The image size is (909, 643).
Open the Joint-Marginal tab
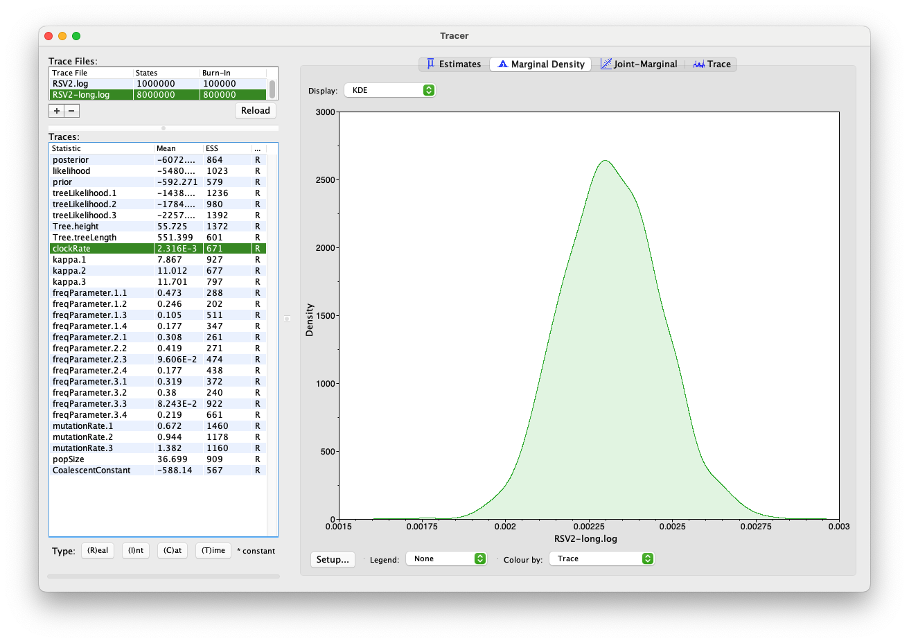(x=639, y=64)
